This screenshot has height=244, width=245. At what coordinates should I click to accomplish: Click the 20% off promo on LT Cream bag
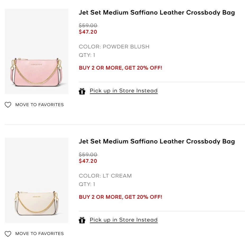pyautogui.click(x=120, y=197)
